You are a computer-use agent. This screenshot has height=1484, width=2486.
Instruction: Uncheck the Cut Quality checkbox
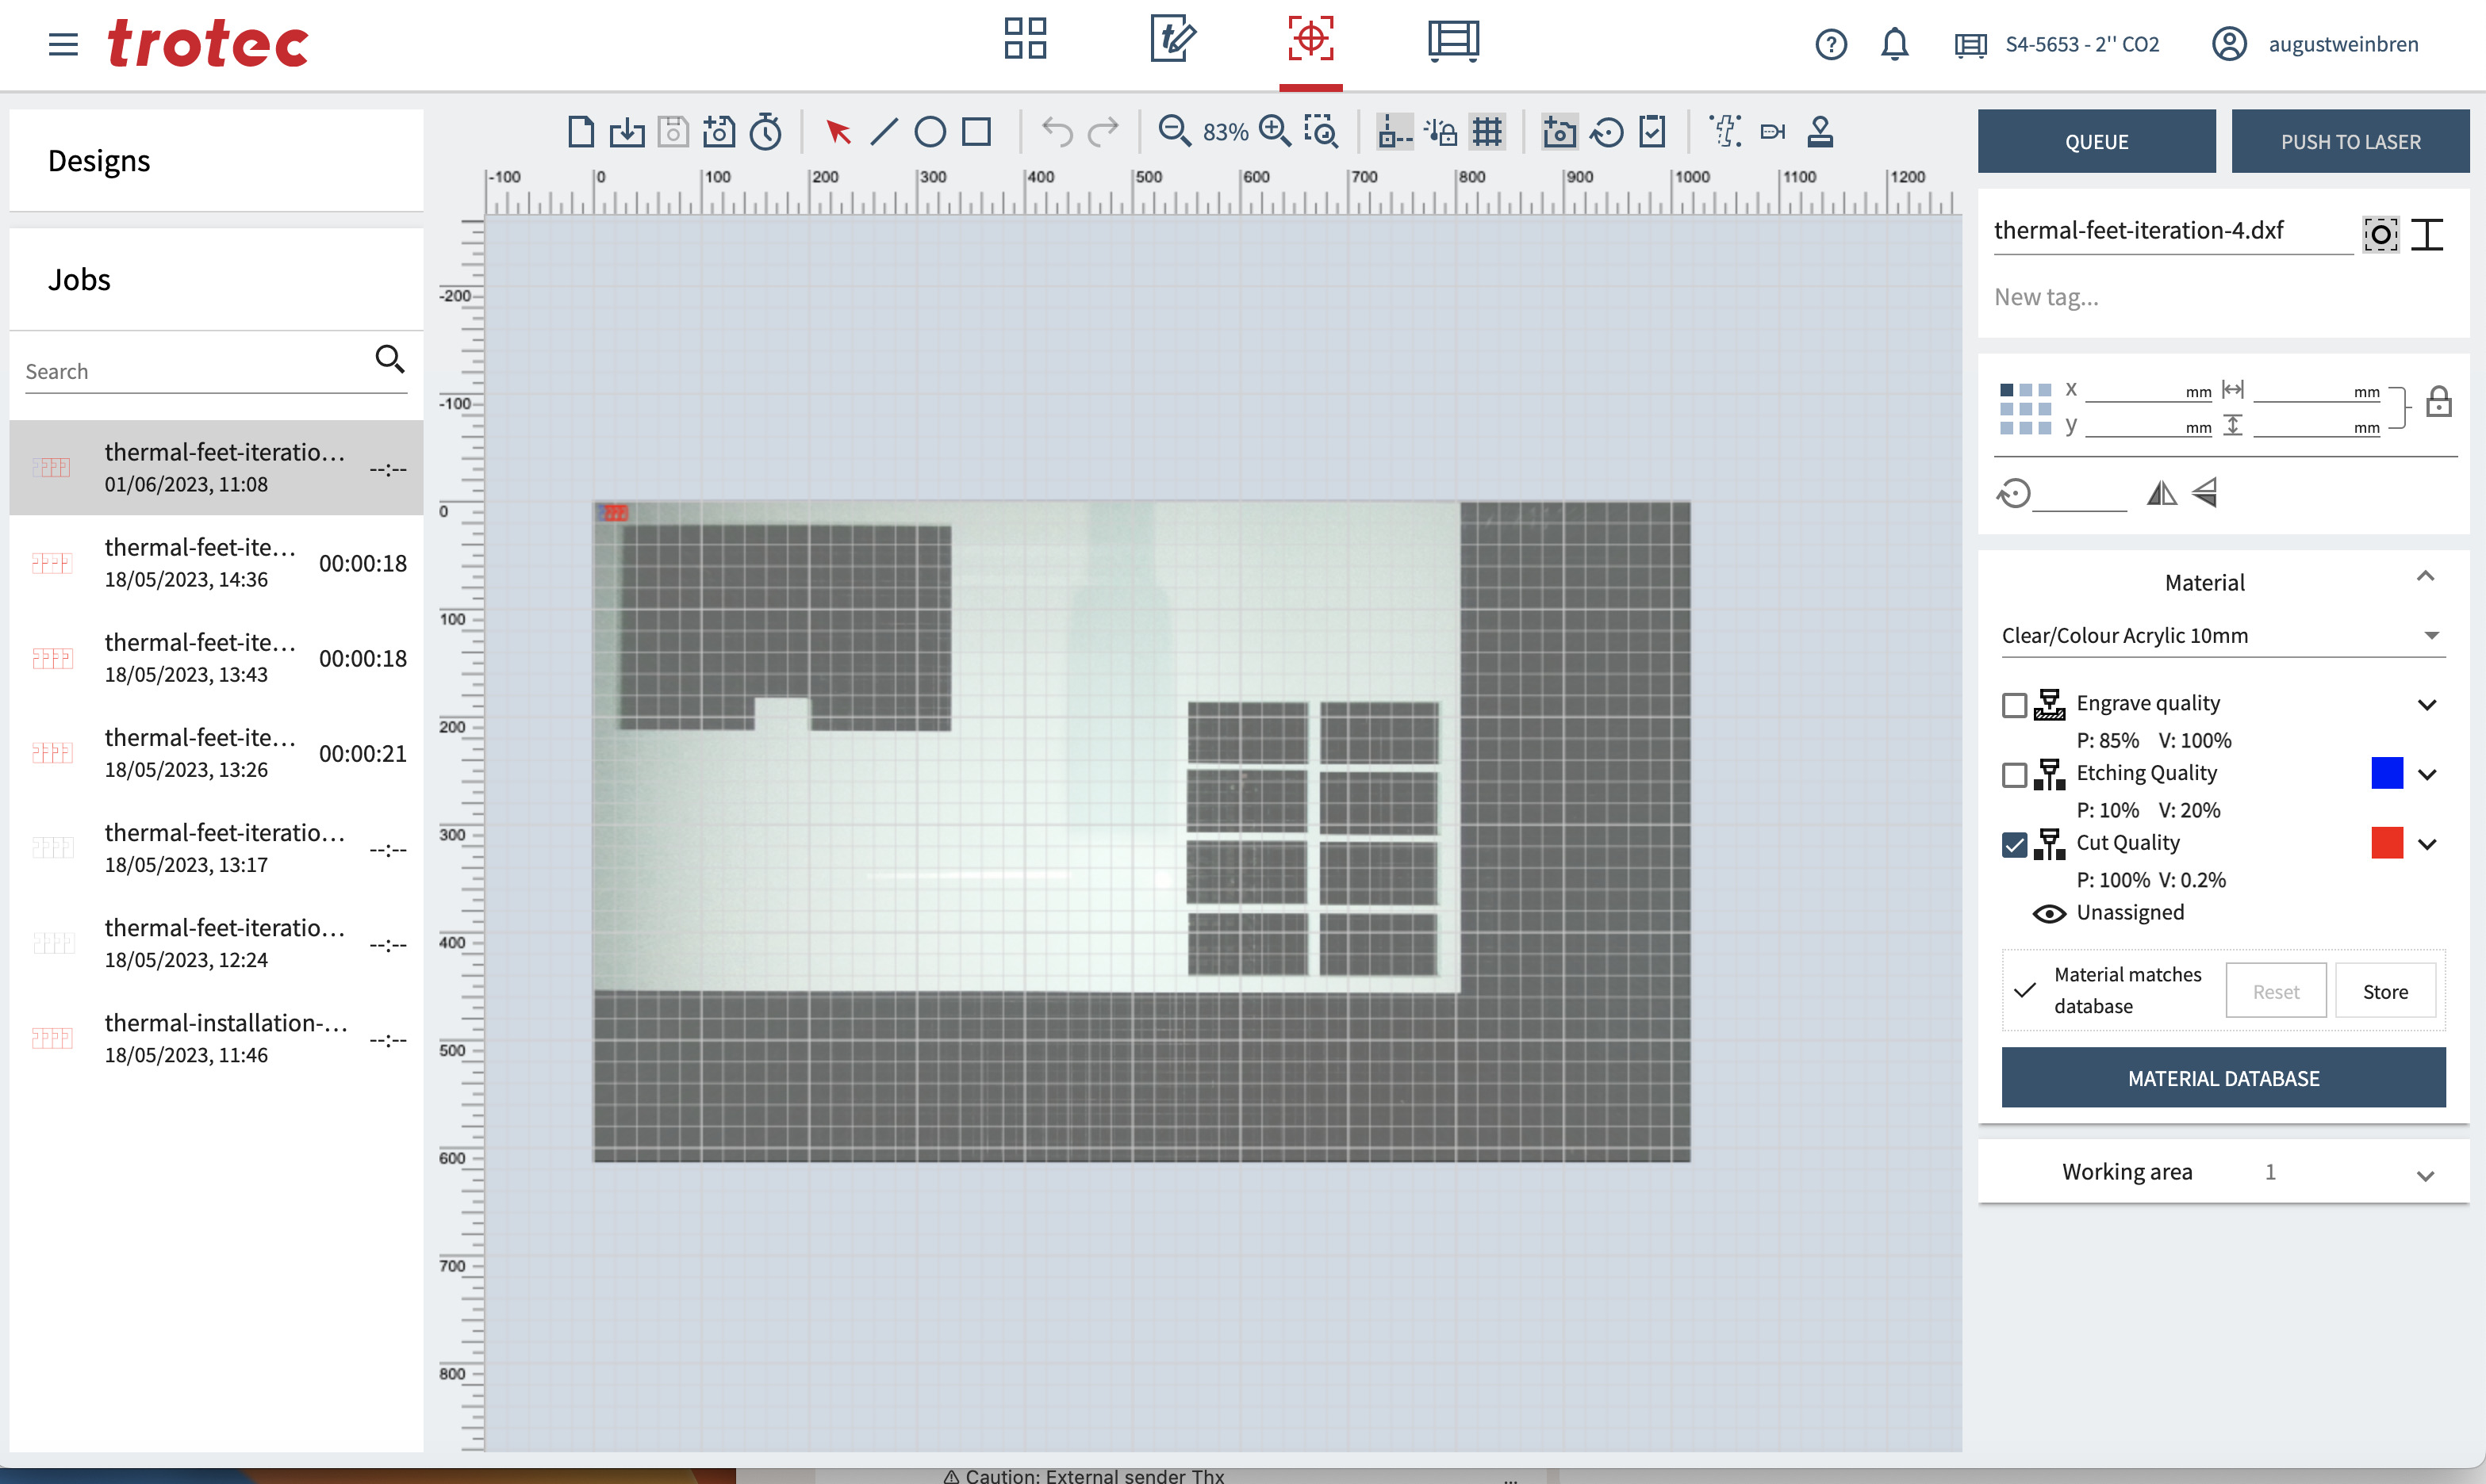click(2014, 845)
